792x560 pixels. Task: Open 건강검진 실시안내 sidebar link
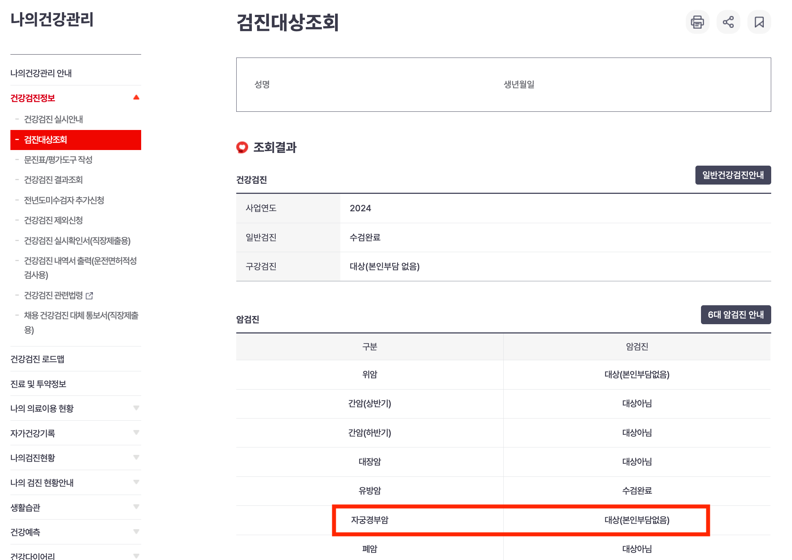coord(53,119)
